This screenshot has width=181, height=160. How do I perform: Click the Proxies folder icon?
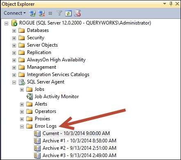point(29,119)
